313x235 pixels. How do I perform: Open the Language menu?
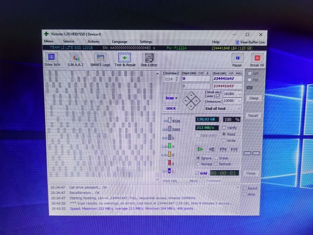pyautogui.click(x=119, y=42)
